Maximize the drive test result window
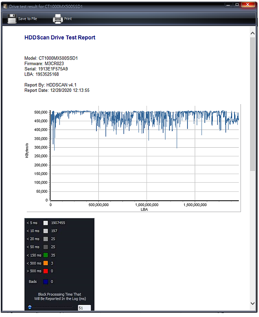 pos(237,5)
